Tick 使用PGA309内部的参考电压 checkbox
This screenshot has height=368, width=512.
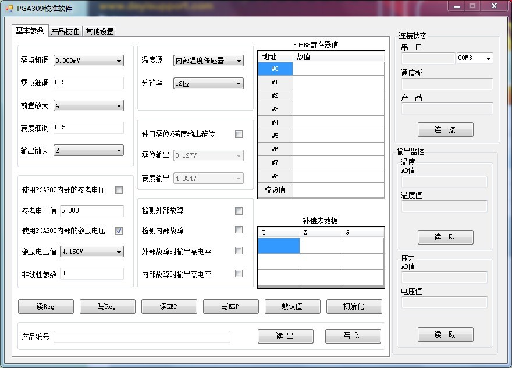point(119,190)
